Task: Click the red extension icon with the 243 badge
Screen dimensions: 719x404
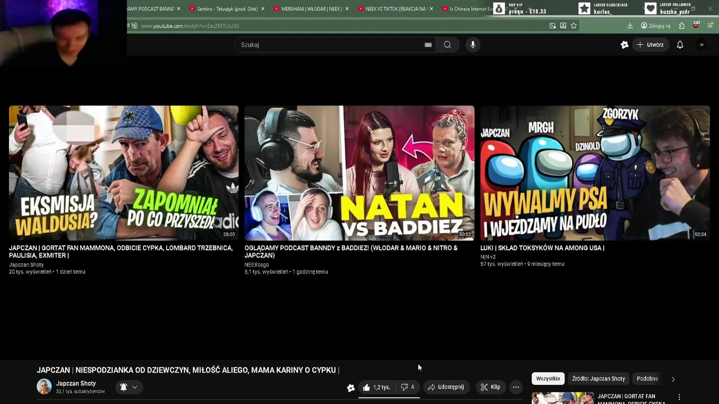Action: 696,25
